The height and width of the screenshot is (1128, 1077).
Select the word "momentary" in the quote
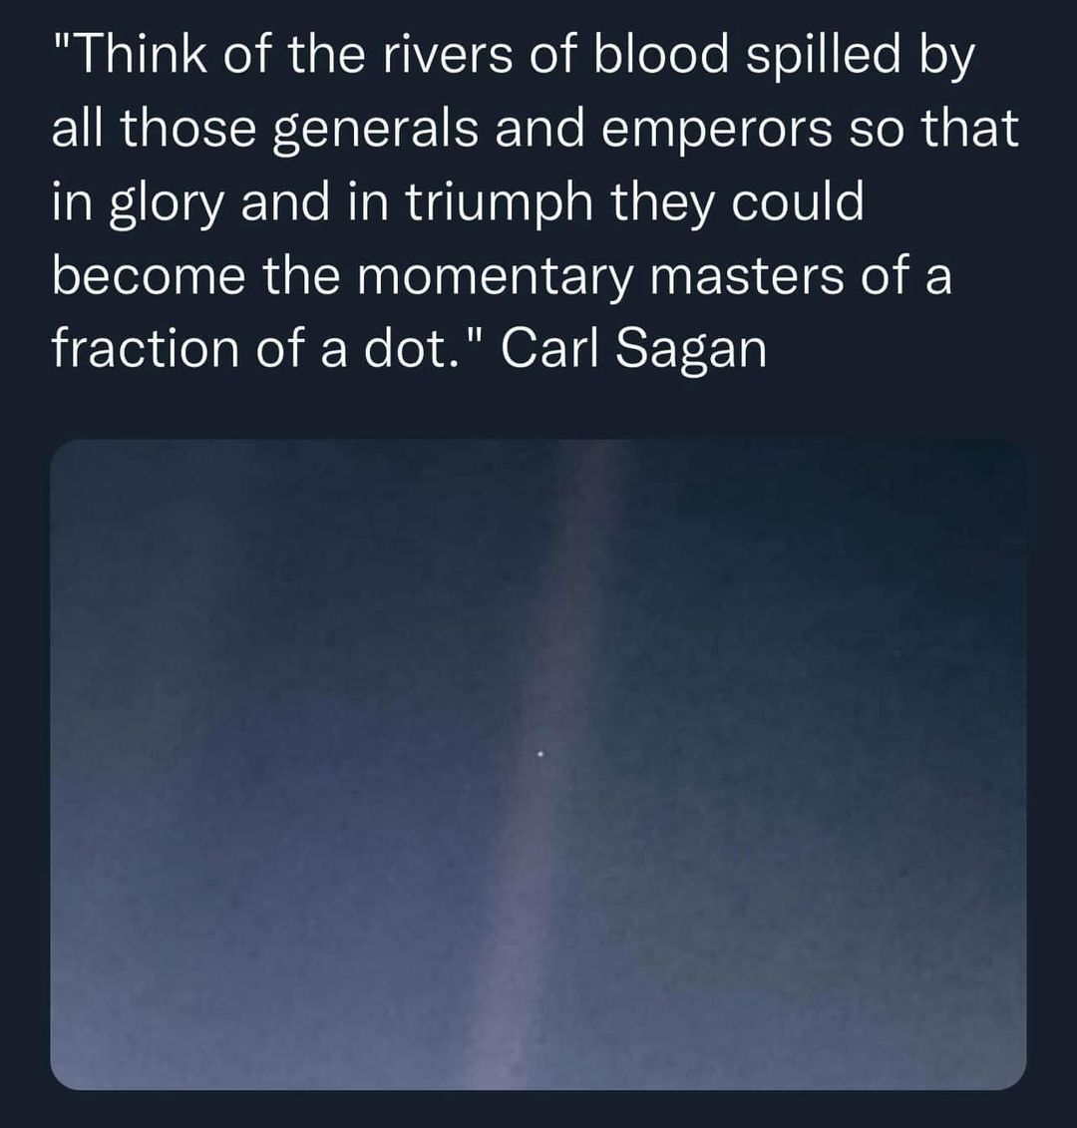(x=495, y=275)
